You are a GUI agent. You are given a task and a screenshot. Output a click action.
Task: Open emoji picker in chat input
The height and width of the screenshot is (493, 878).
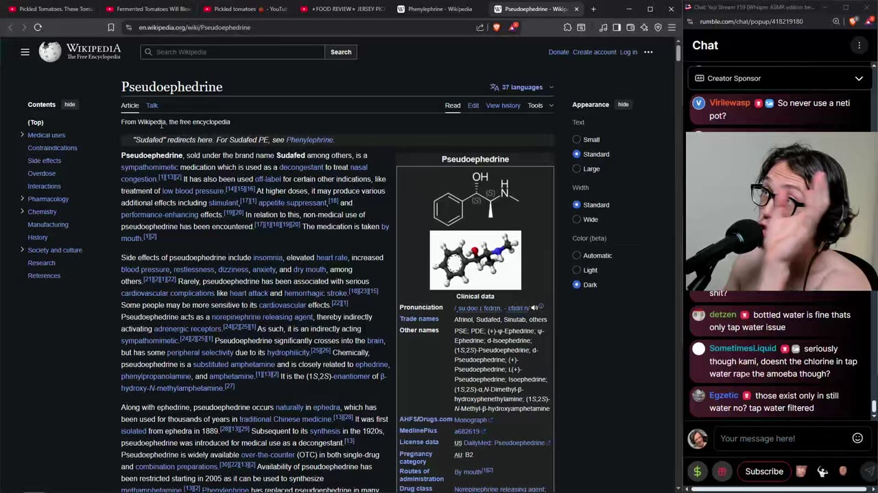[x=857, y=438]
